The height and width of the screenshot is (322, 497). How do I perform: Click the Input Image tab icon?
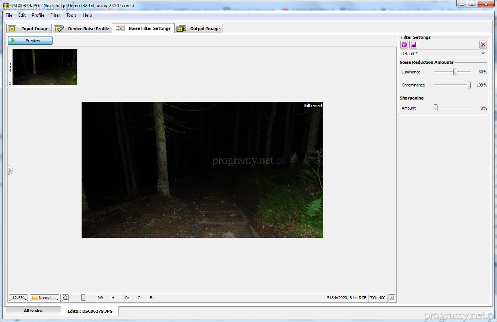(x=12, y=29)
